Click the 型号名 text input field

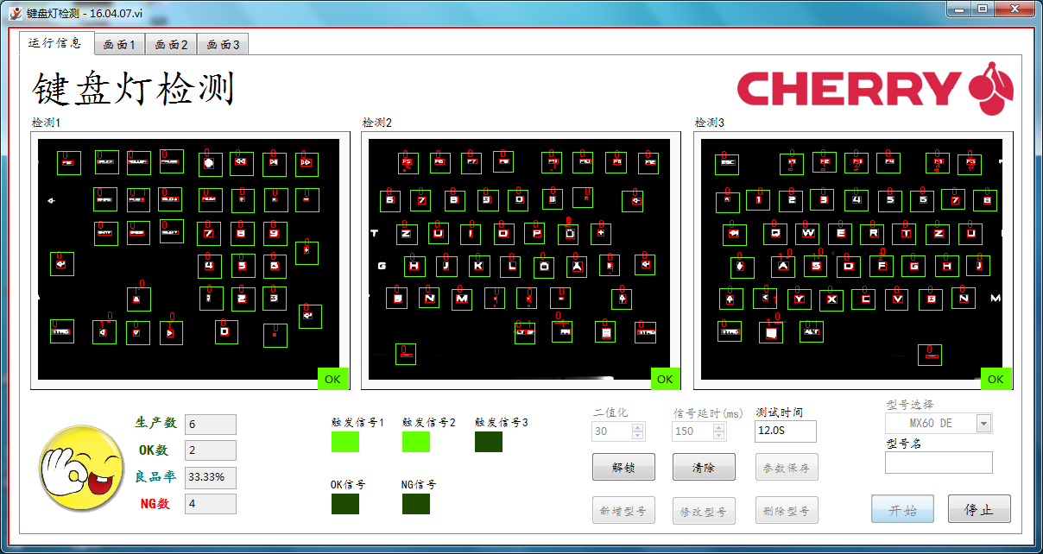click(x=939, y=463)
